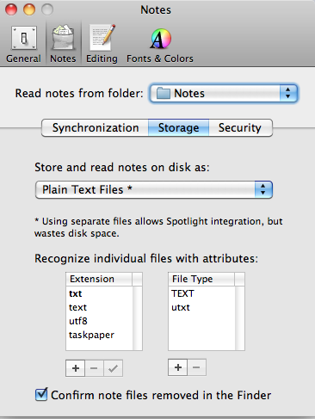Viewport: 315px width, 419px height.
Task: Minimize the Notes preferences window
Action: [29, 9]
